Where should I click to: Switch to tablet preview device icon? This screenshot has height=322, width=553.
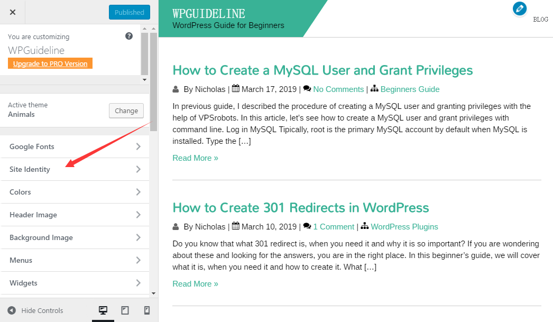(125, 310)
